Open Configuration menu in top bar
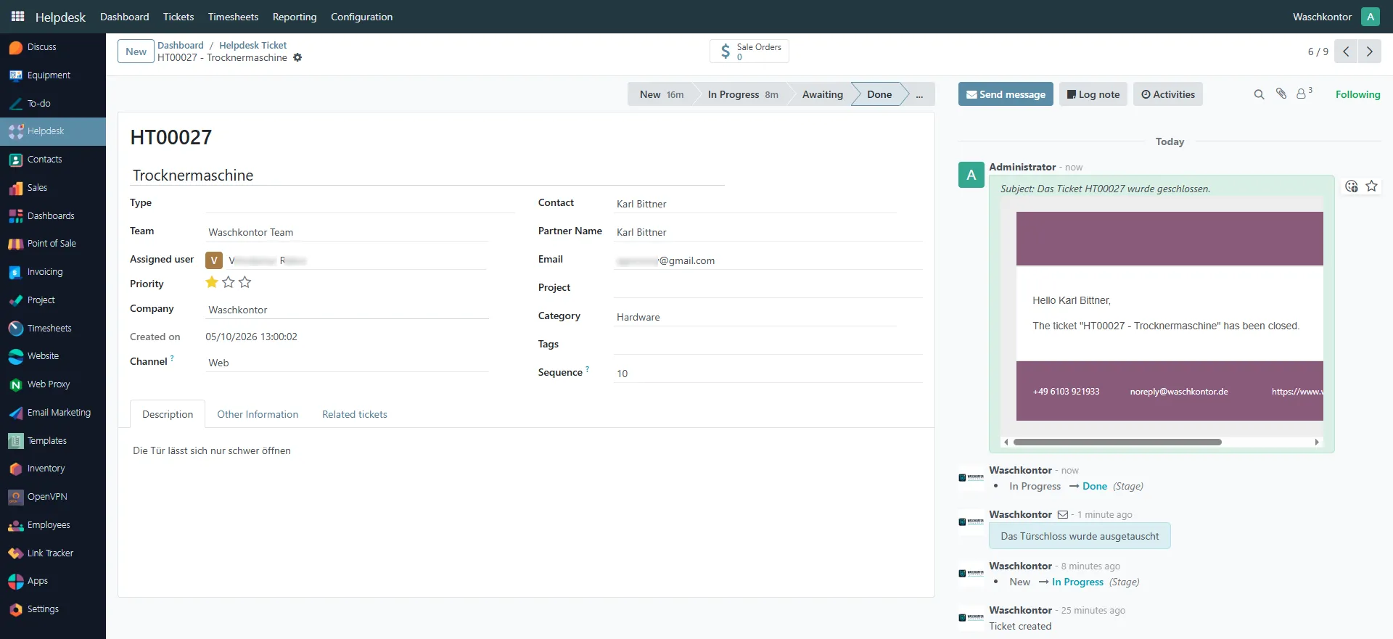 coord(361,17)
